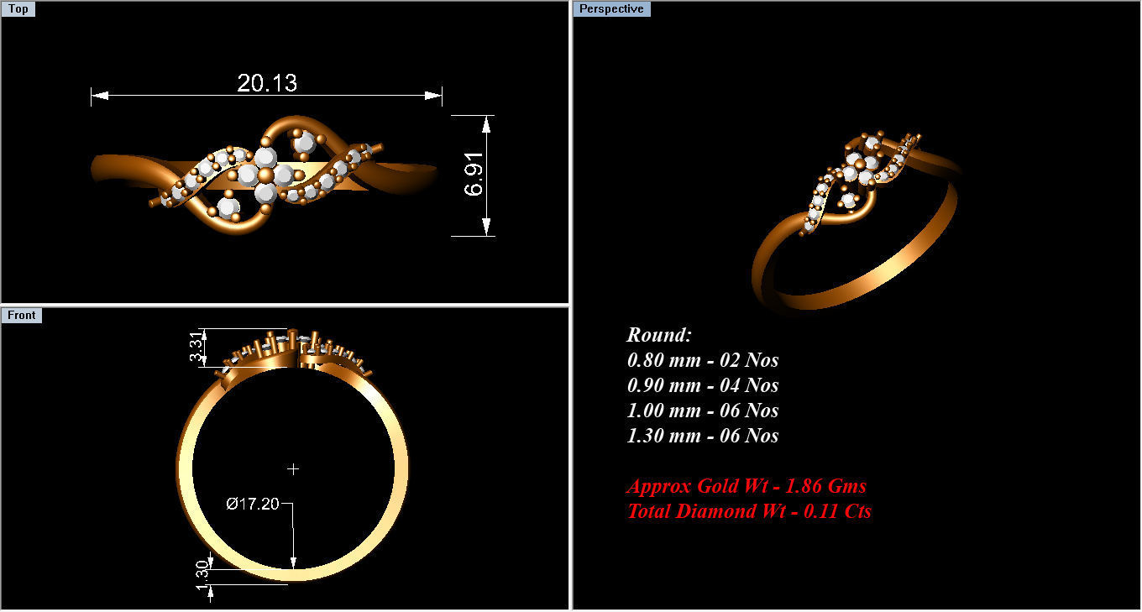
Task: Click the 6.91 height dimension
Action: (x=474, y=174)
